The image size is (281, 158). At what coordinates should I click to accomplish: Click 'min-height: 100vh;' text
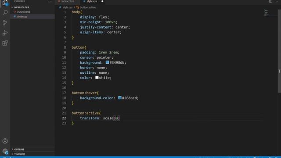pos(98,22)
